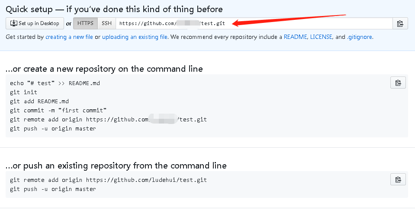
Task: Copy the repository URL with clipboard icon
Action: 400,23
